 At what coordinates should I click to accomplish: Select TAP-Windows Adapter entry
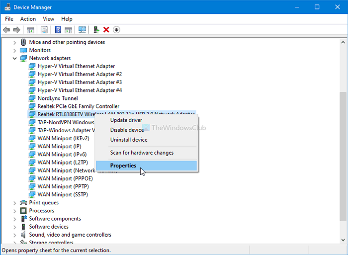point(66,130)
